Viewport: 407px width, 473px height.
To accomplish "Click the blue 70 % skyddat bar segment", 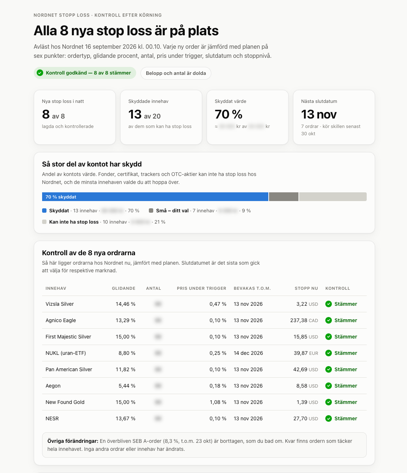I will click(x=155, y=197).
